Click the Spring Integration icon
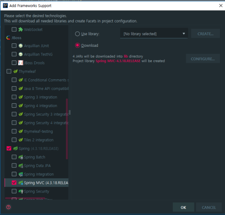The height and width of the screenshot is (215, 225). coord(21,174)
